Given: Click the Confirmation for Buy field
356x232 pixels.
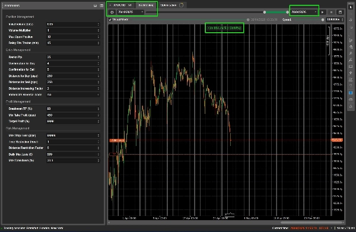Looking at the screenshot, I should pyautogui.click(x=73, y=63).
